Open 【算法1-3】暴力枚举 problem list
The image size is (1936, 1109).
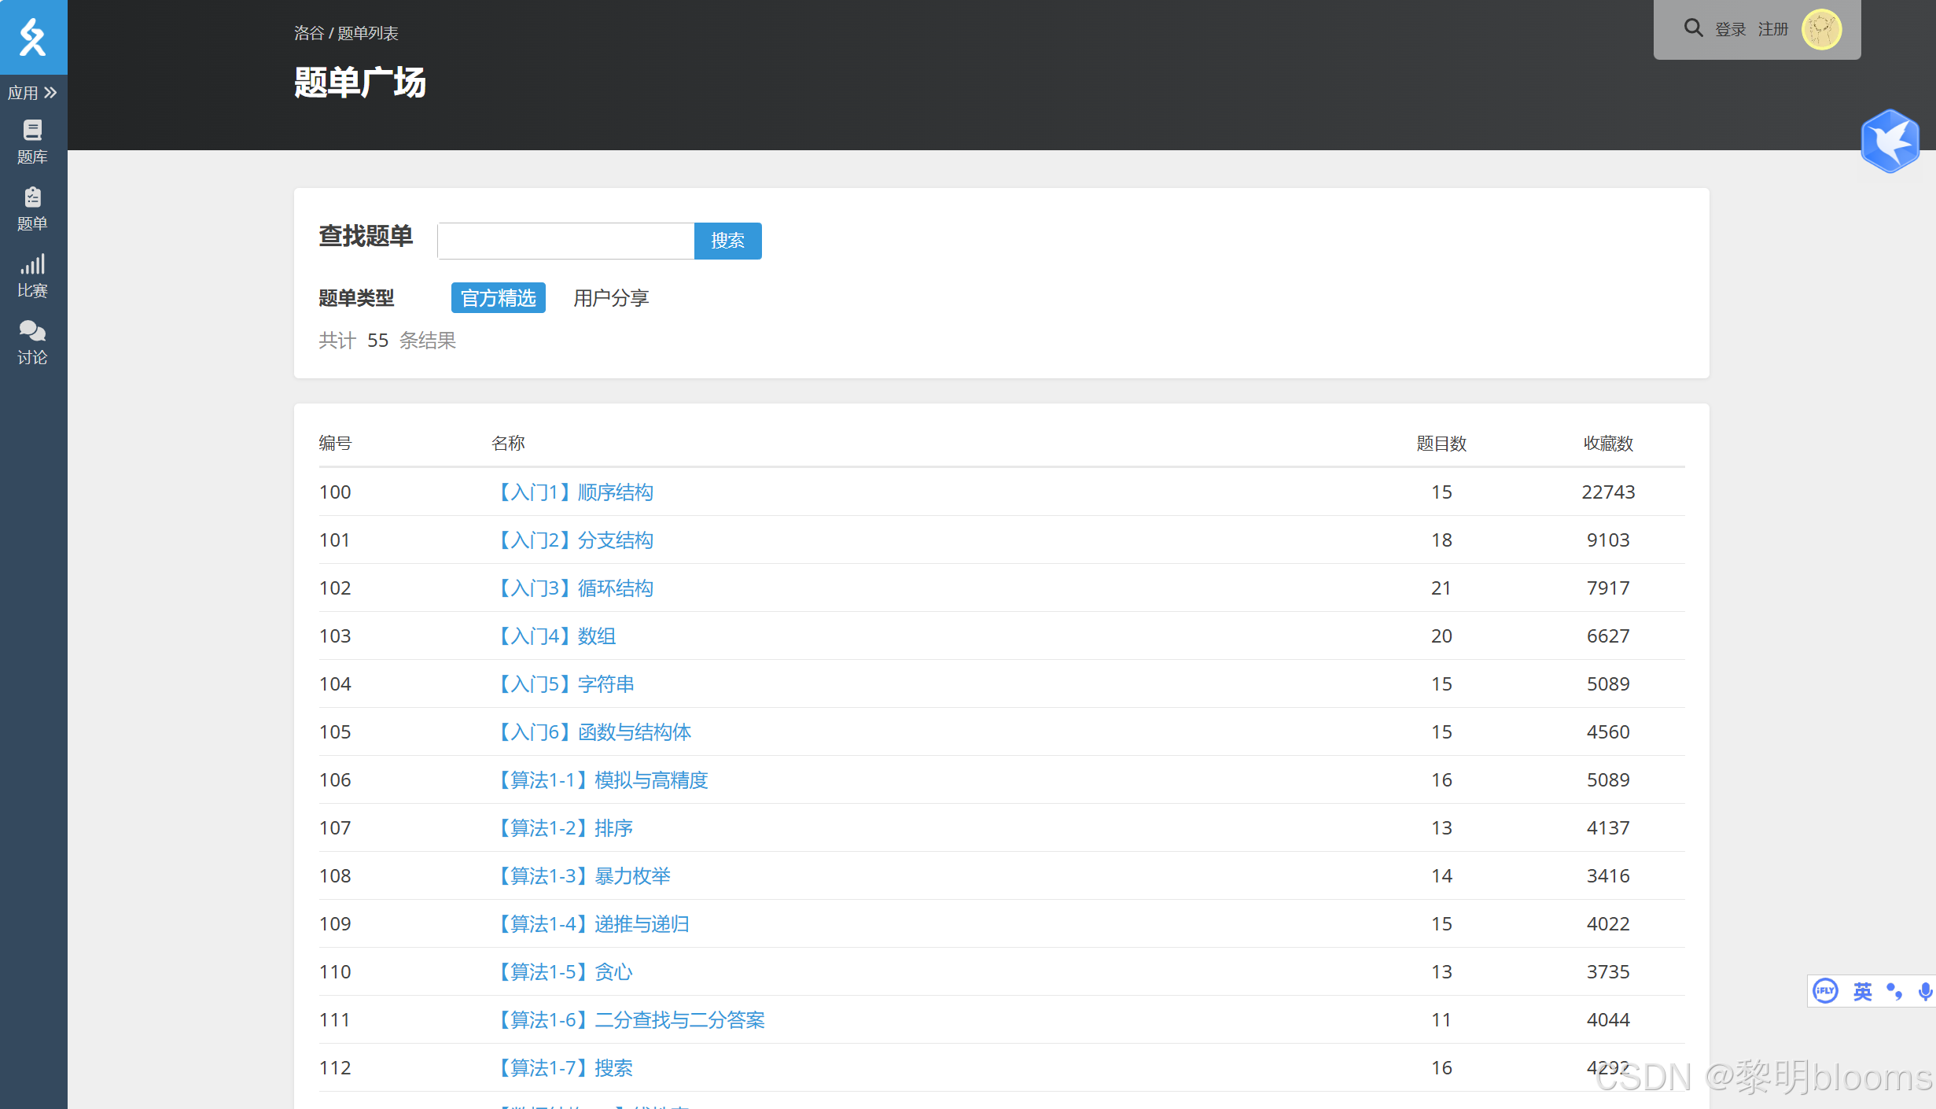(583, 876)
